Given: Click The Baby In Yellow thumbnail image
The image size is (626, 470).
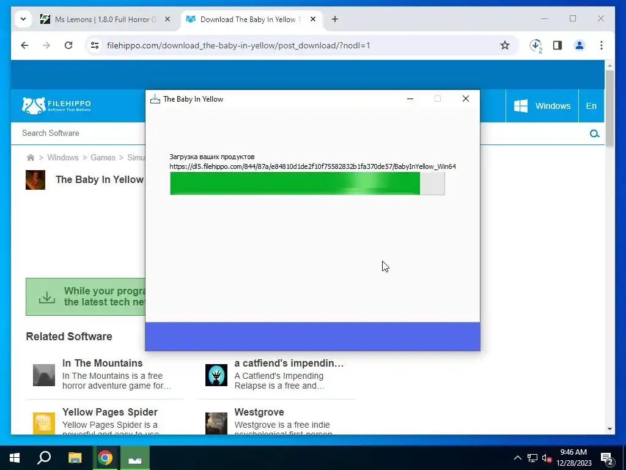Looking at the screenshot, I should click(x=35, y=180).
